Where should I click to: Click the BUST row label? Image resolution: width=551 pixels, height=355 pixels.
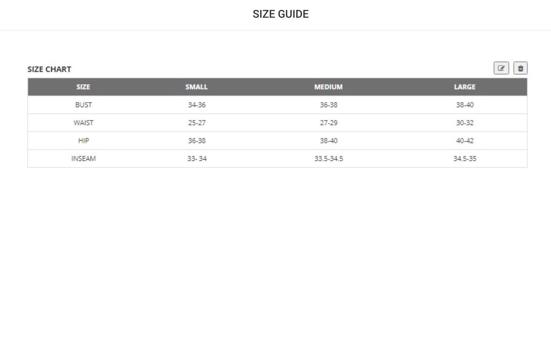(83, 105)
